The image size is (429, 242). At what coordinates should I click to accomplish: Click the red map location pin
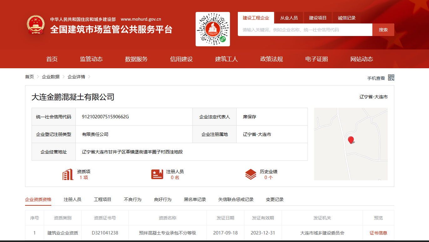click(x=351, y=140)
